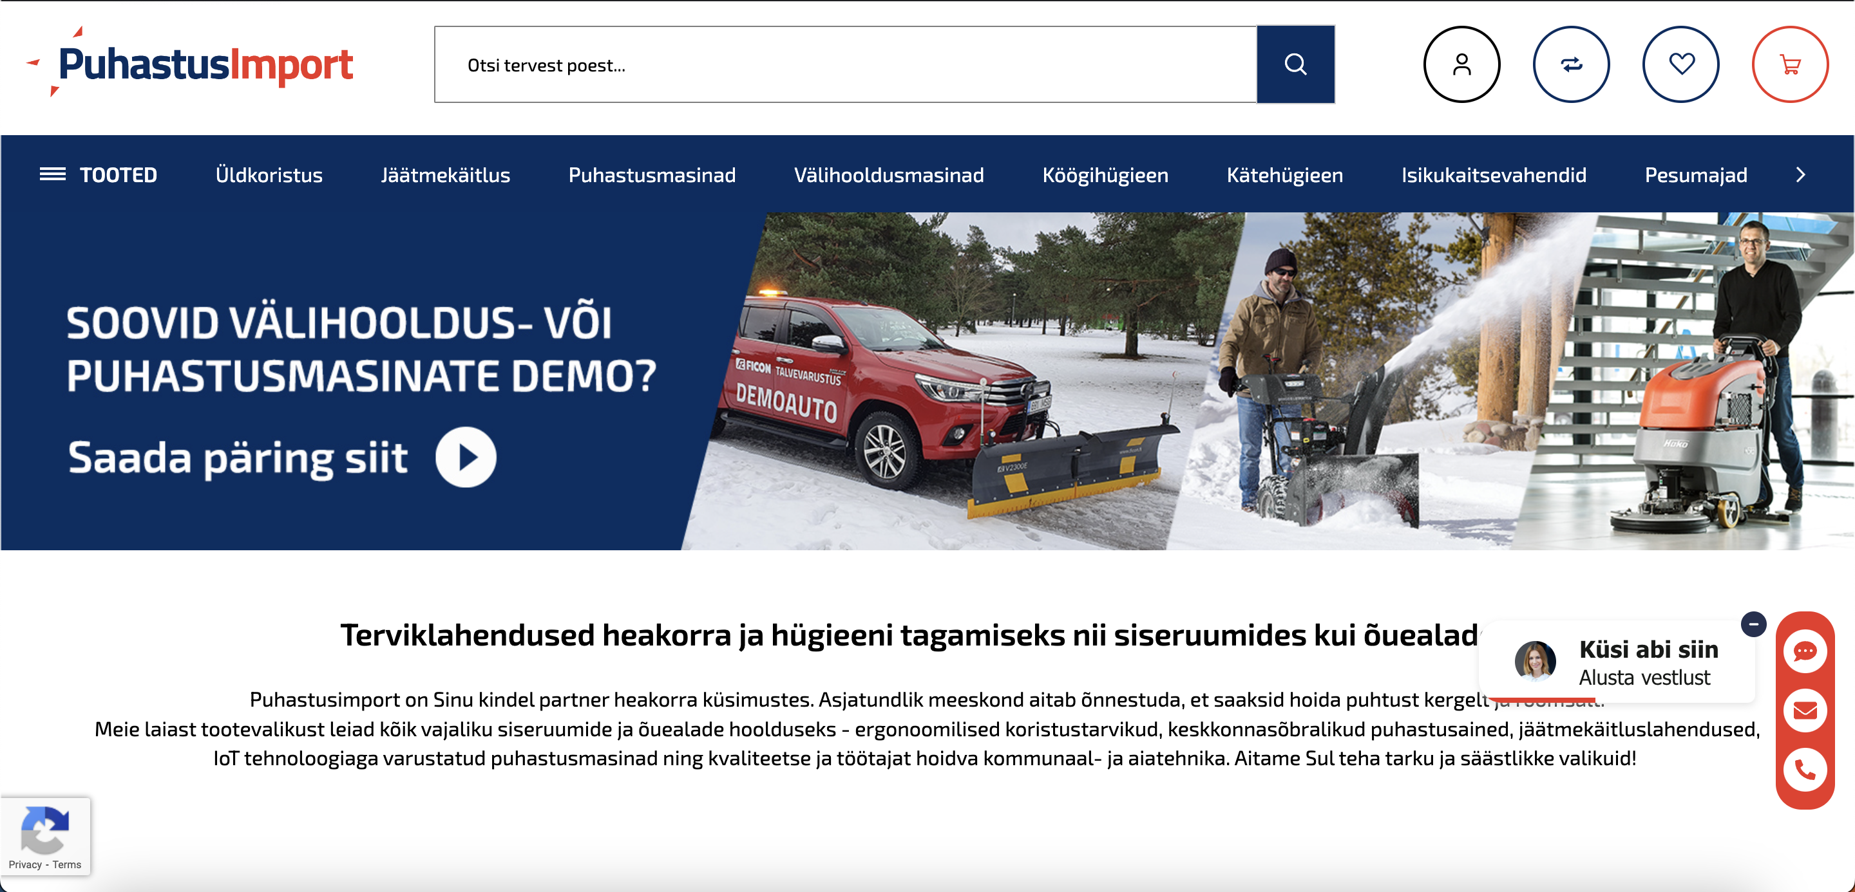Click the chat agent avatar photo

(x=1534, y=661)
